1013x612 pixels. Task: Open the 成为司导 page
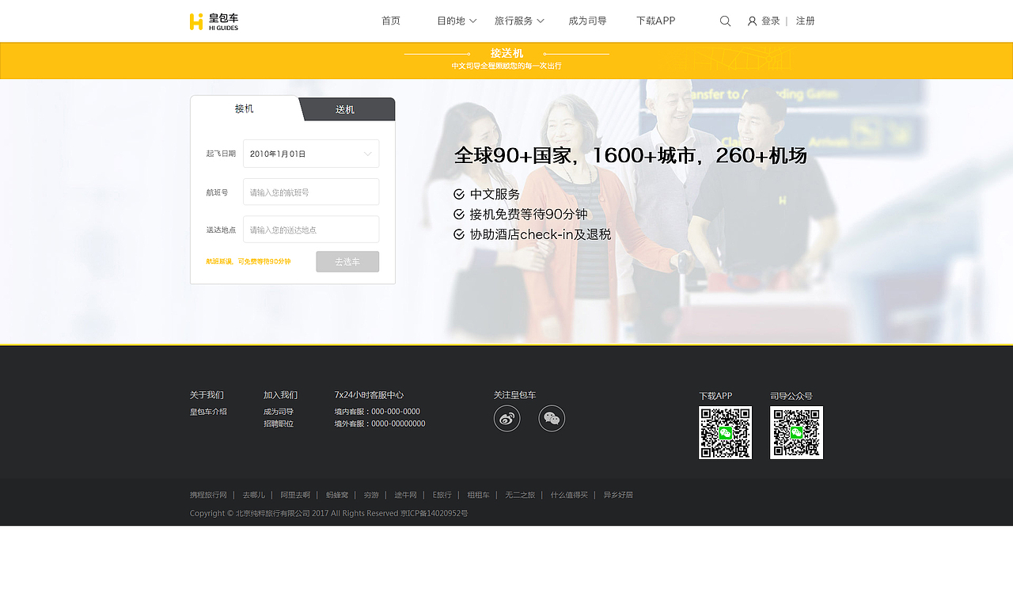tap(587, 21)
